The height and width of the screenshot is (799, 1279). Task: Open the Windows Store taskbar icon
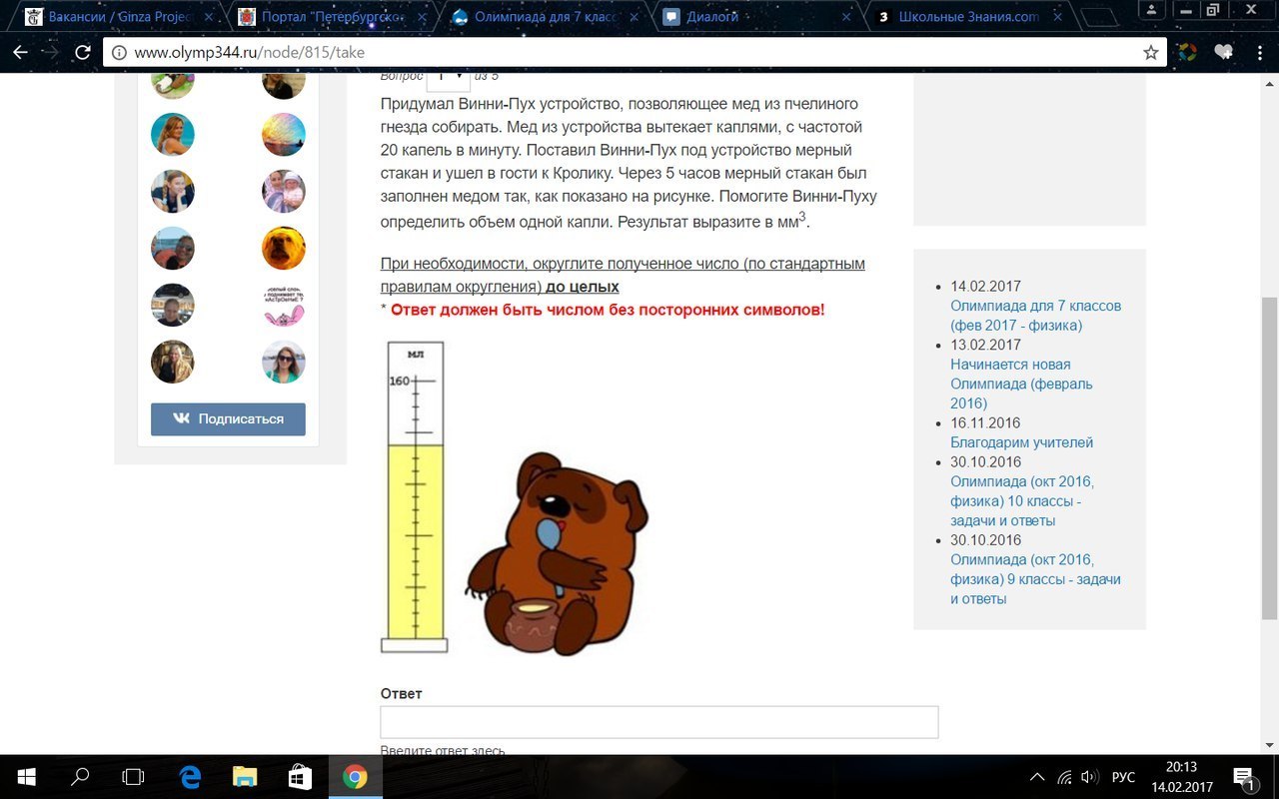[300, 777]
